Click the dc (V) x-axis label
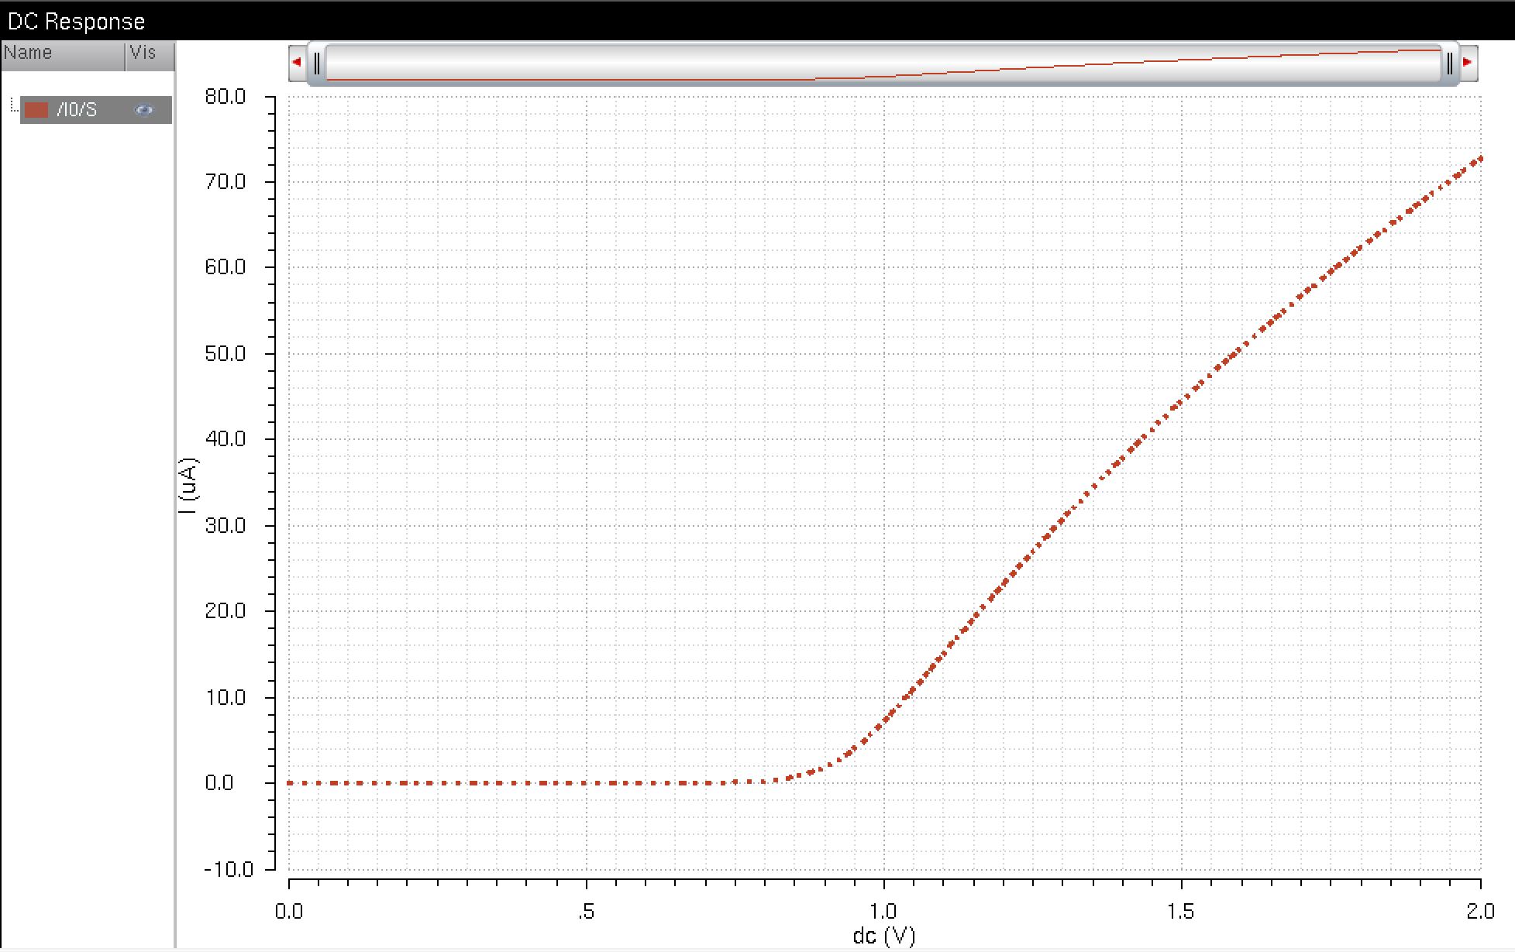The height and width of the screenshot is (952, 1515). [x=883, y=936]
